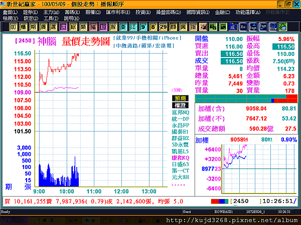Select the 國泰E1 warrant link

(180, 132)
